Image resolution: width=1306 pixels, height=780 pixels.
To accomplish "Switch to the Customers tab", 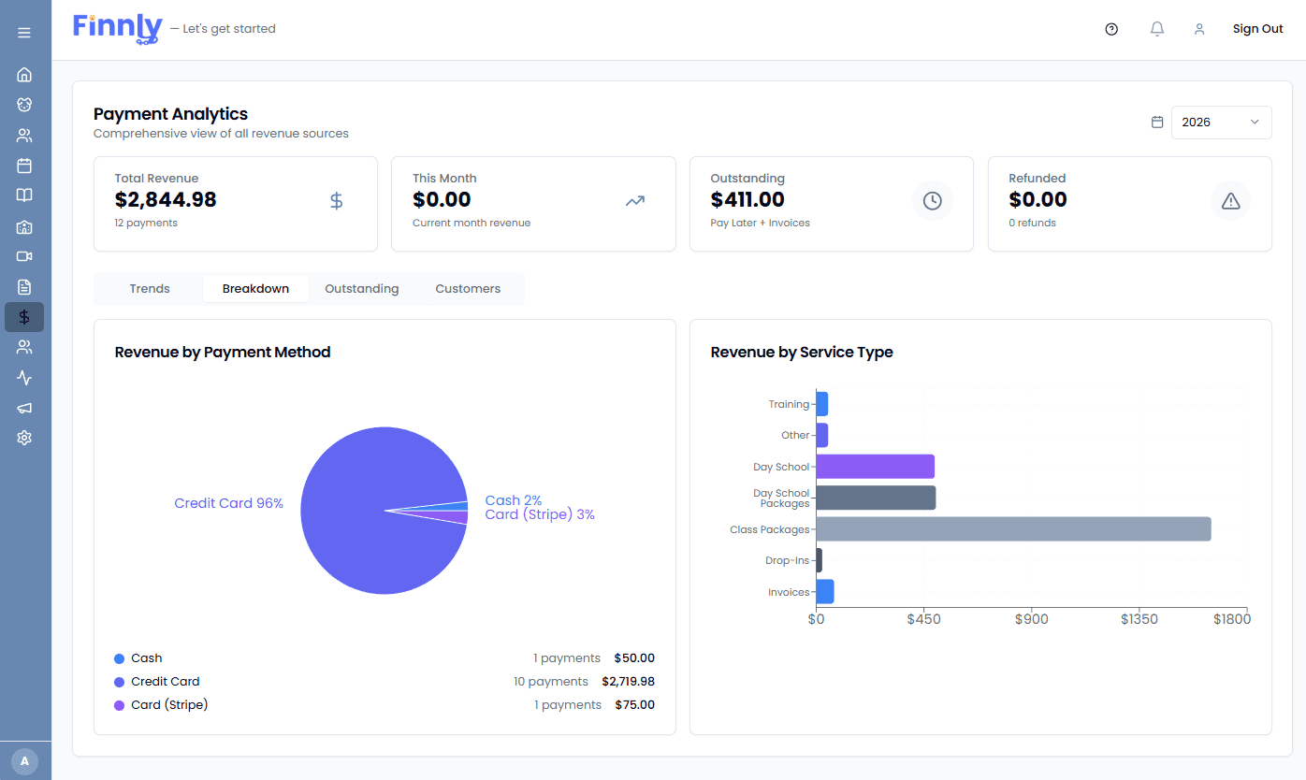I will click(468, 288).
